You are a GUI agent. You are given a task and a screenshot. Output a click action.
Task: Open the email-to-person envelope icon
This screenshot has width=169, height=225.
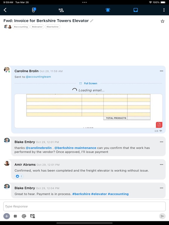33,216
